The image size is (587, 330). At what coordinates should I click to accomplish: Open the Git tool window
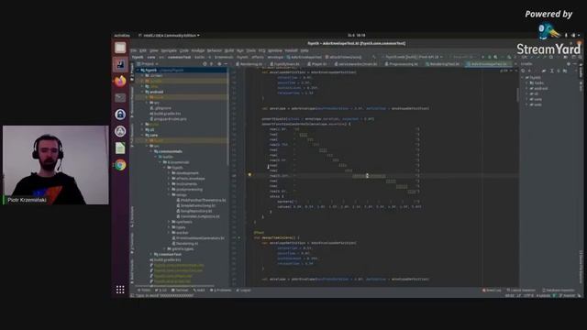pyautogui.click(x=161, y=290)
